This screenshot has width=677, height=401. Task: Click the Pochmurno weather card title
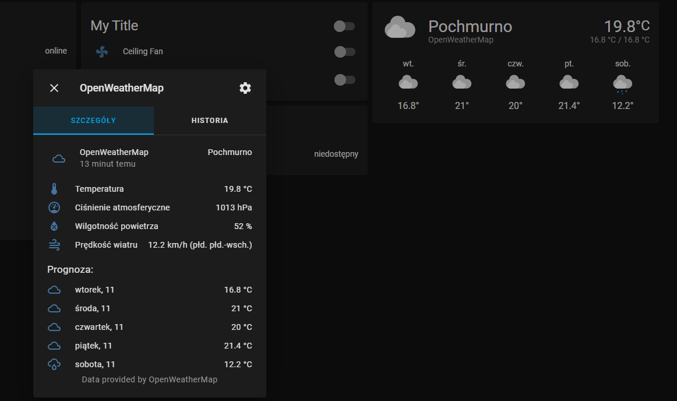[470, 27]
